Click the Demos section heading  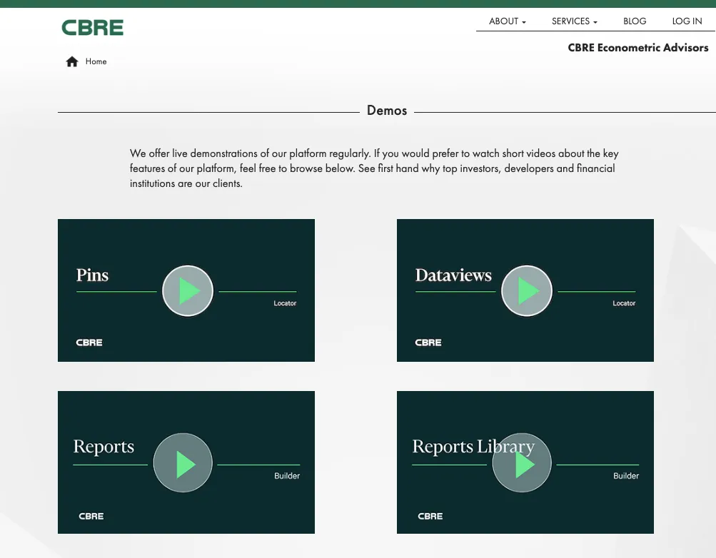(x=387, y=111)
